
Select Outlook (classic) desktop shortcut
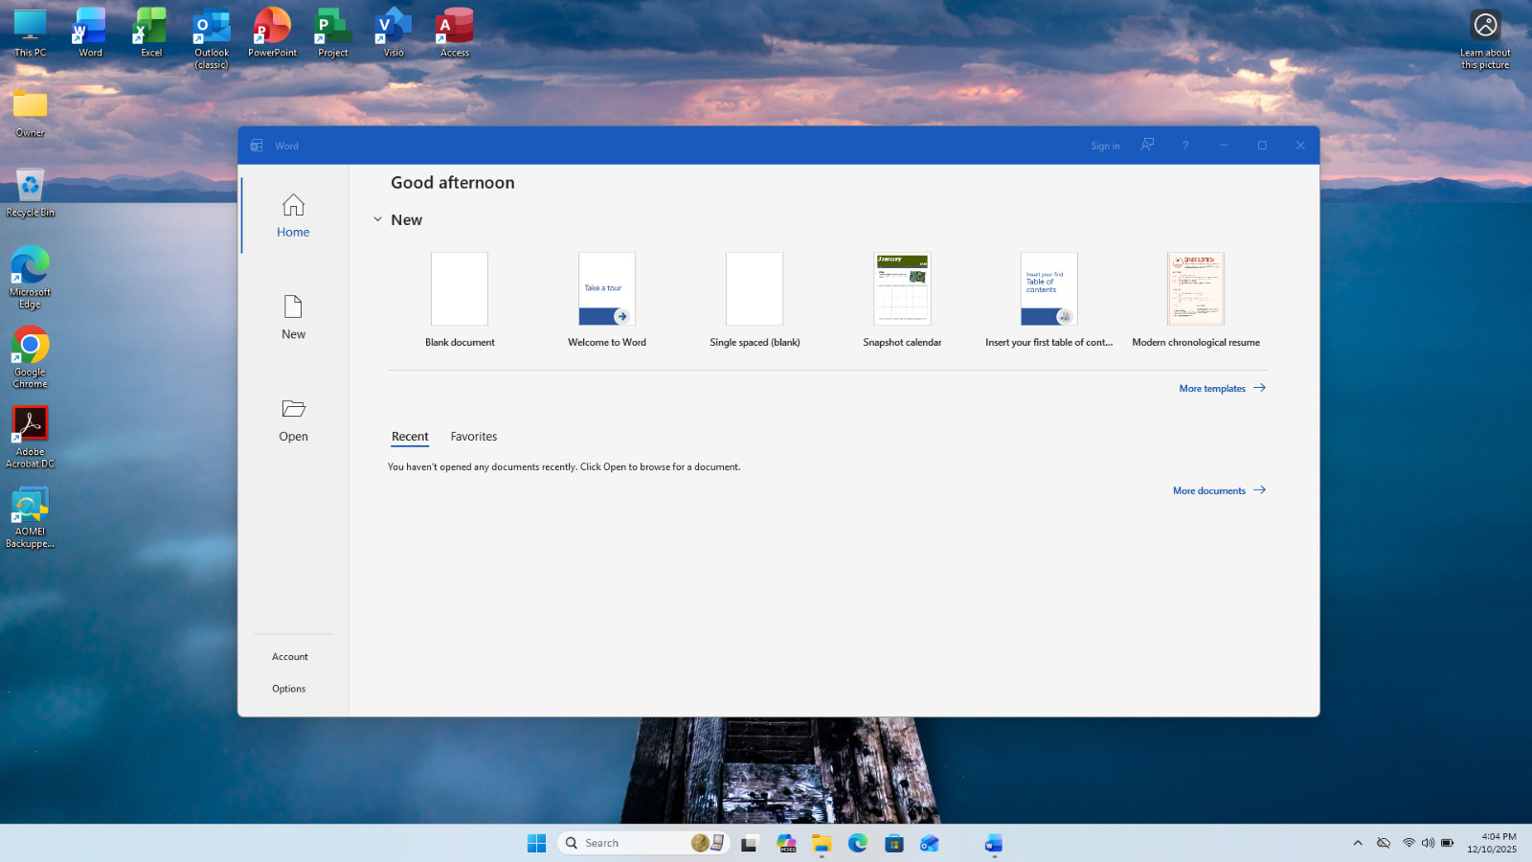pyautogui.click(x=212, y=39)
